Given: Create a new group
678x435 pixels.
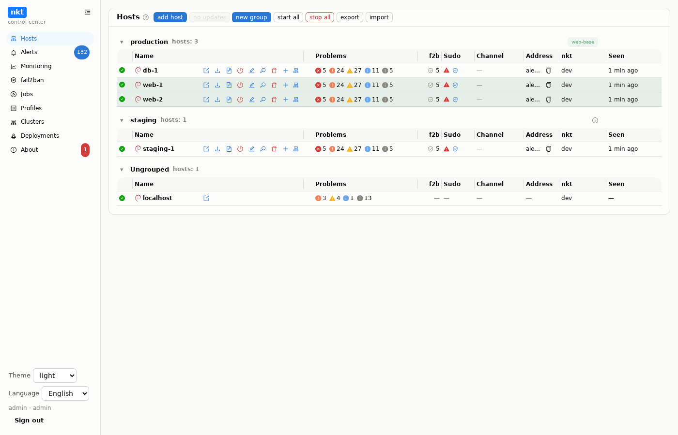Looking at the screenshot, I should point(251,17).
